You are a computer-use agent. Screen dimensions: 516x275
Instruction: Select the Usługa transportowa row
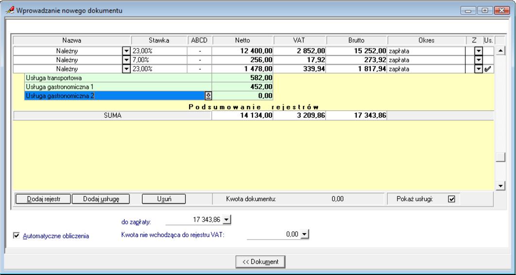point(117,78)
